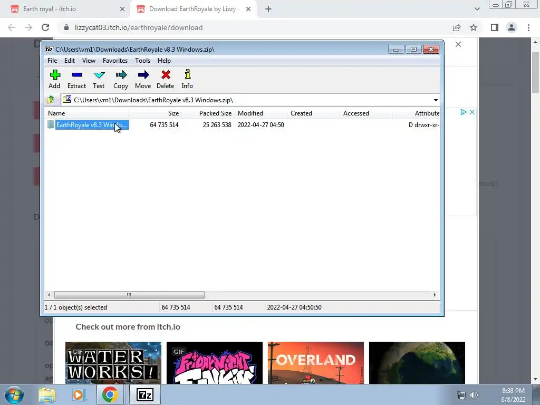Click the AdChoices icon on the ad
The height and width of the screenshot is (405, 540).
tap(464, 112)
